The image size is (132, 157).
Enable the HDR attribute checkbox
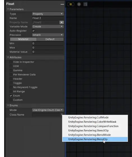pyautogui.click(x=11, y=66)
